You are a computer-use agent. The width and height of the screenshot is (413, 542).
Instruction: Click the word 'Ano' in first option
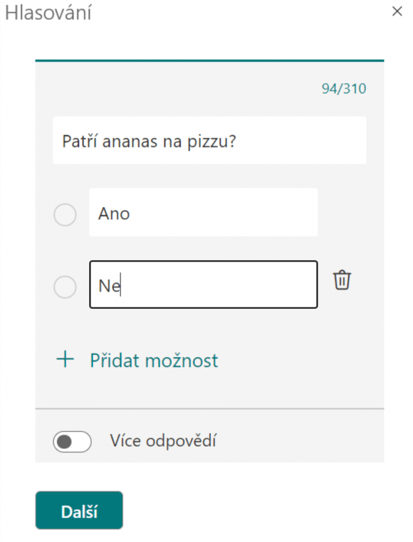(x=114, y=214)
